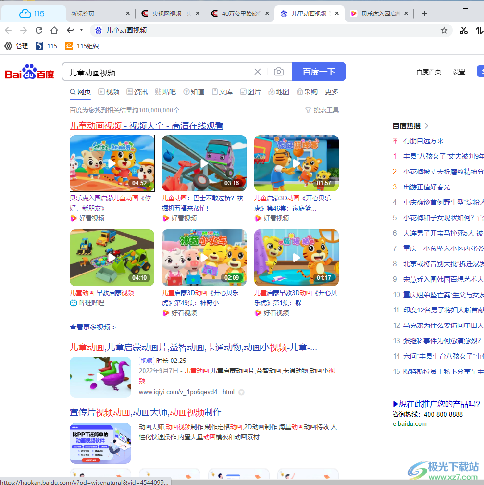The image size is (484, 485).
Task: Click 查看更多视频 link
Action: click(x=93, y=327)
